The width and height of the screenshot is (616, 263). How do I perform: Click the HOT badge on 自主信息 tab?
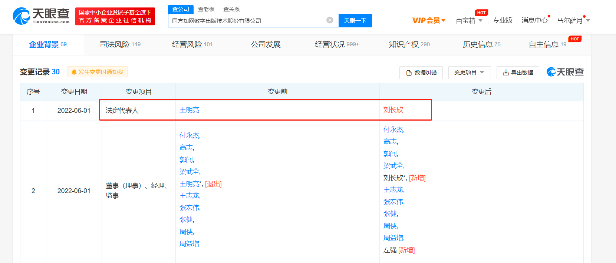point(575,39)
